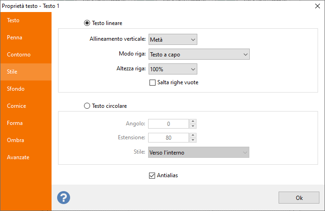The image size is (325, 211).
Task: Toggle the Antialias checkbox
Action: (152, 176)
